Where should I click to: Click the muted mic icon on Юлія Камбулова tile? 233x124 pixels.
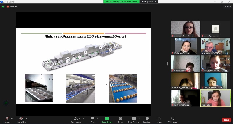[173, 53]
